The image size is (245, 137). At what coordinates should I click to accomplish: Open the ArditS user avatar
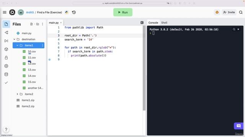[21, 12]
